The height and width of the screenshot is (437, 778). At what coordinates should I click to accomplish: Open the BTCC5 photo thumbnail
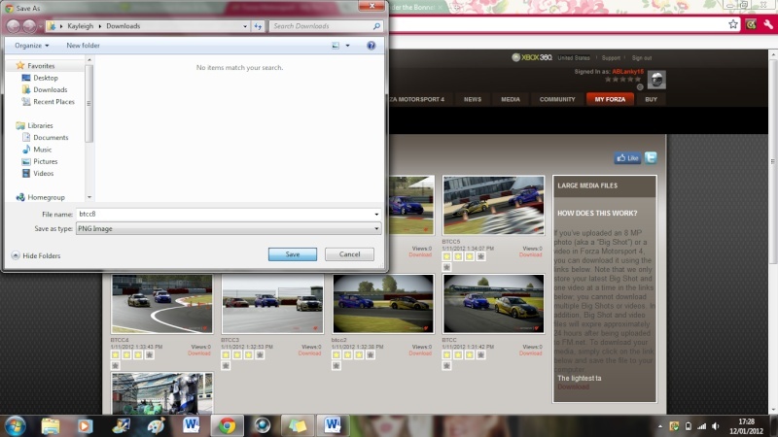coord(493,205)
